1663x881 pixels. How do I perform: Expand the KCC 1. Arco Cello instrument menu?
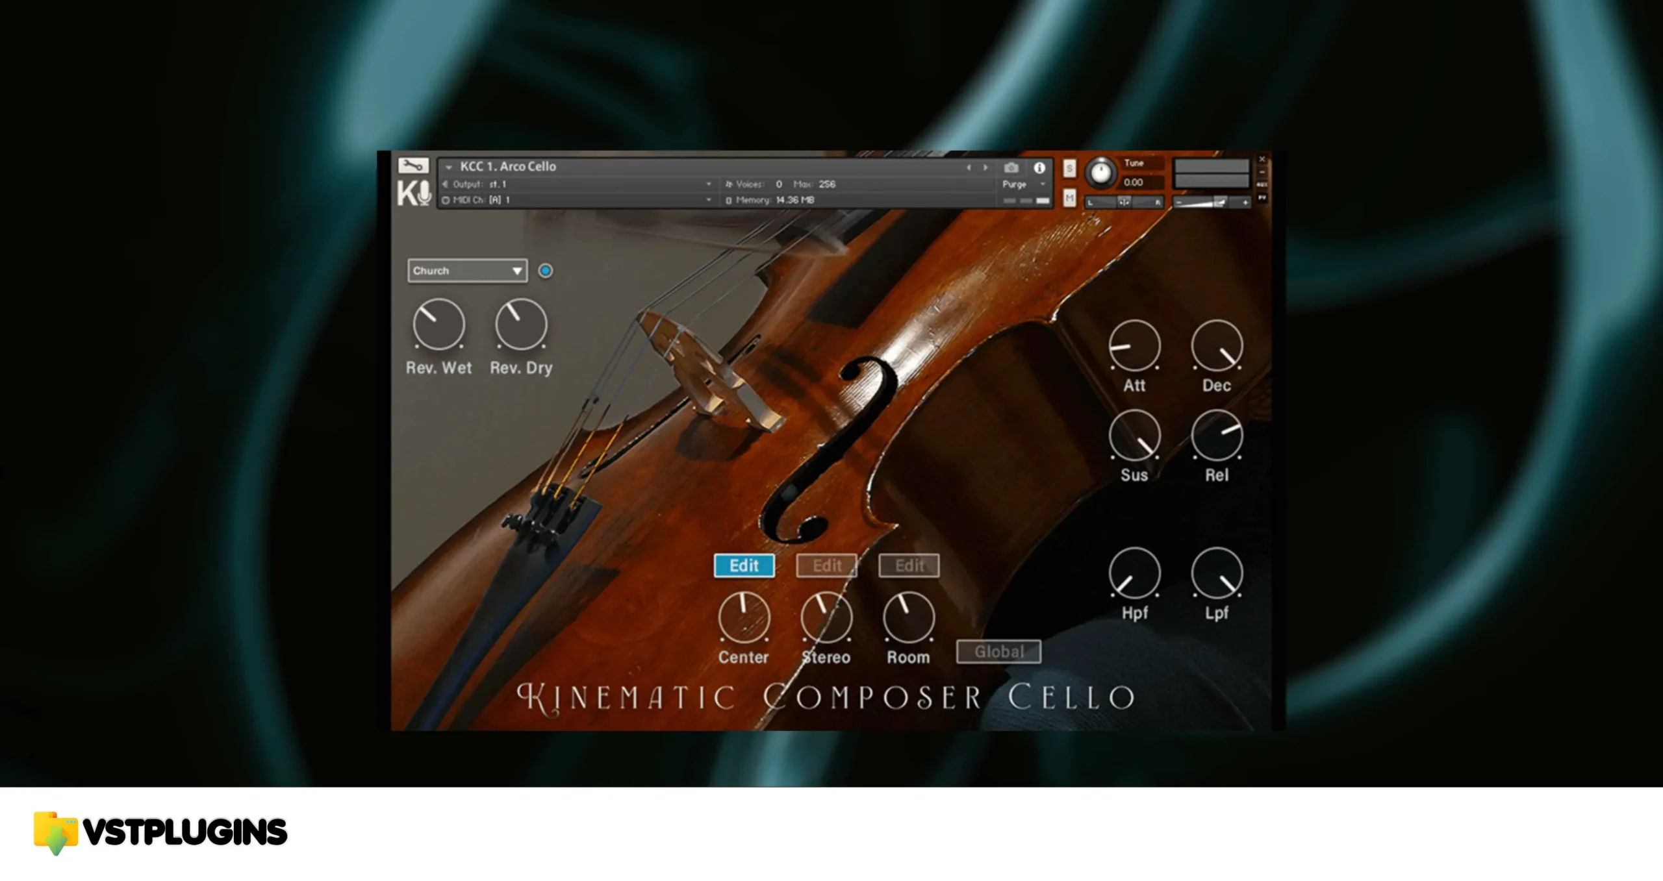pos(448,168)
